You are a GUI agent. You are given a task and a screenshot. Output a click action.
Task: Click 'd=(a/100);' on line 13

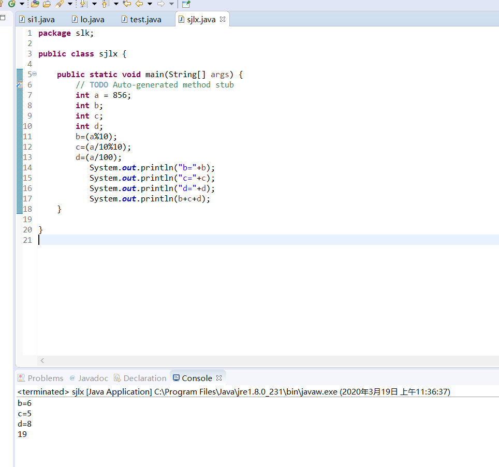click(x=99, y=157)
